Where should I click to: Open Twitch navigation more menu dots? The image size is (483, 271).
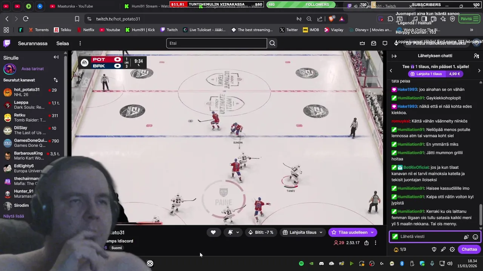(80, 43)
